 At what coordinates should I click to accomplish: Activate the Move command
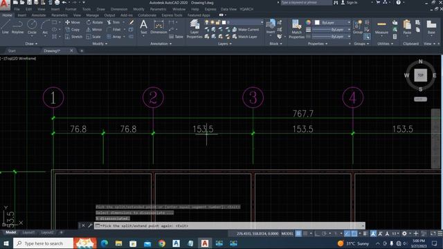(73, 22)
